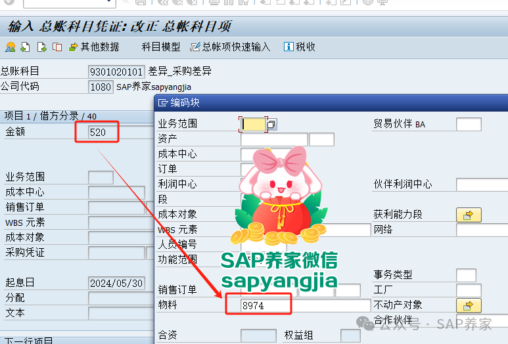Click the 获利能力段 arrow button
Viewport: 508px width, 344px height.
coord(469,215)
